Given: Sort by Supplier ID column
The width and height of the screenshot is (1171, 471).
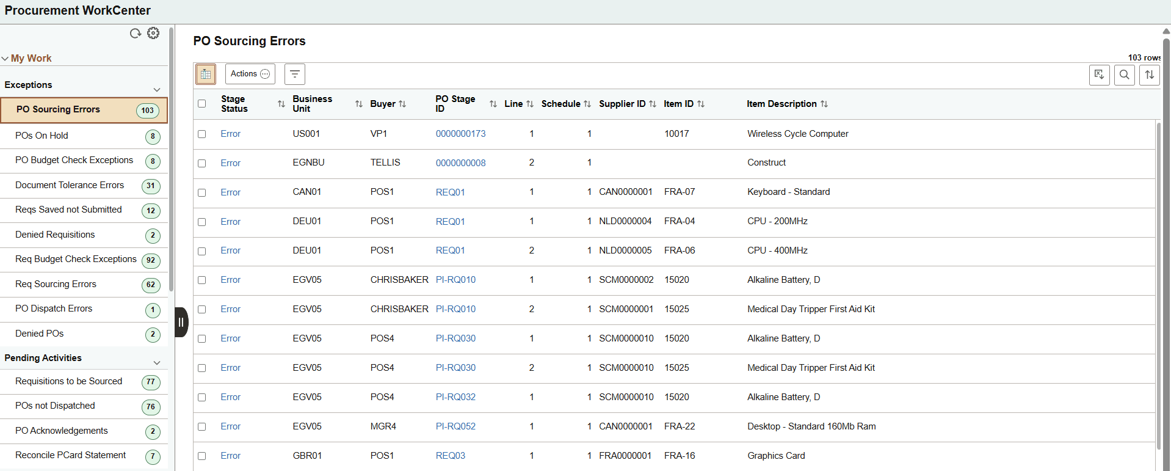Looking at the screenshot, I should (x=653, y=104).
